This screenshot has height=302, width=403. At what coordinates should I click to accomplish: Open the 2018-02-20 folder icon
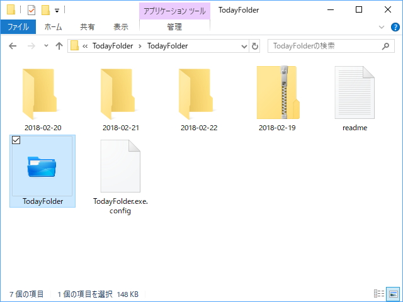click(40, 94)
